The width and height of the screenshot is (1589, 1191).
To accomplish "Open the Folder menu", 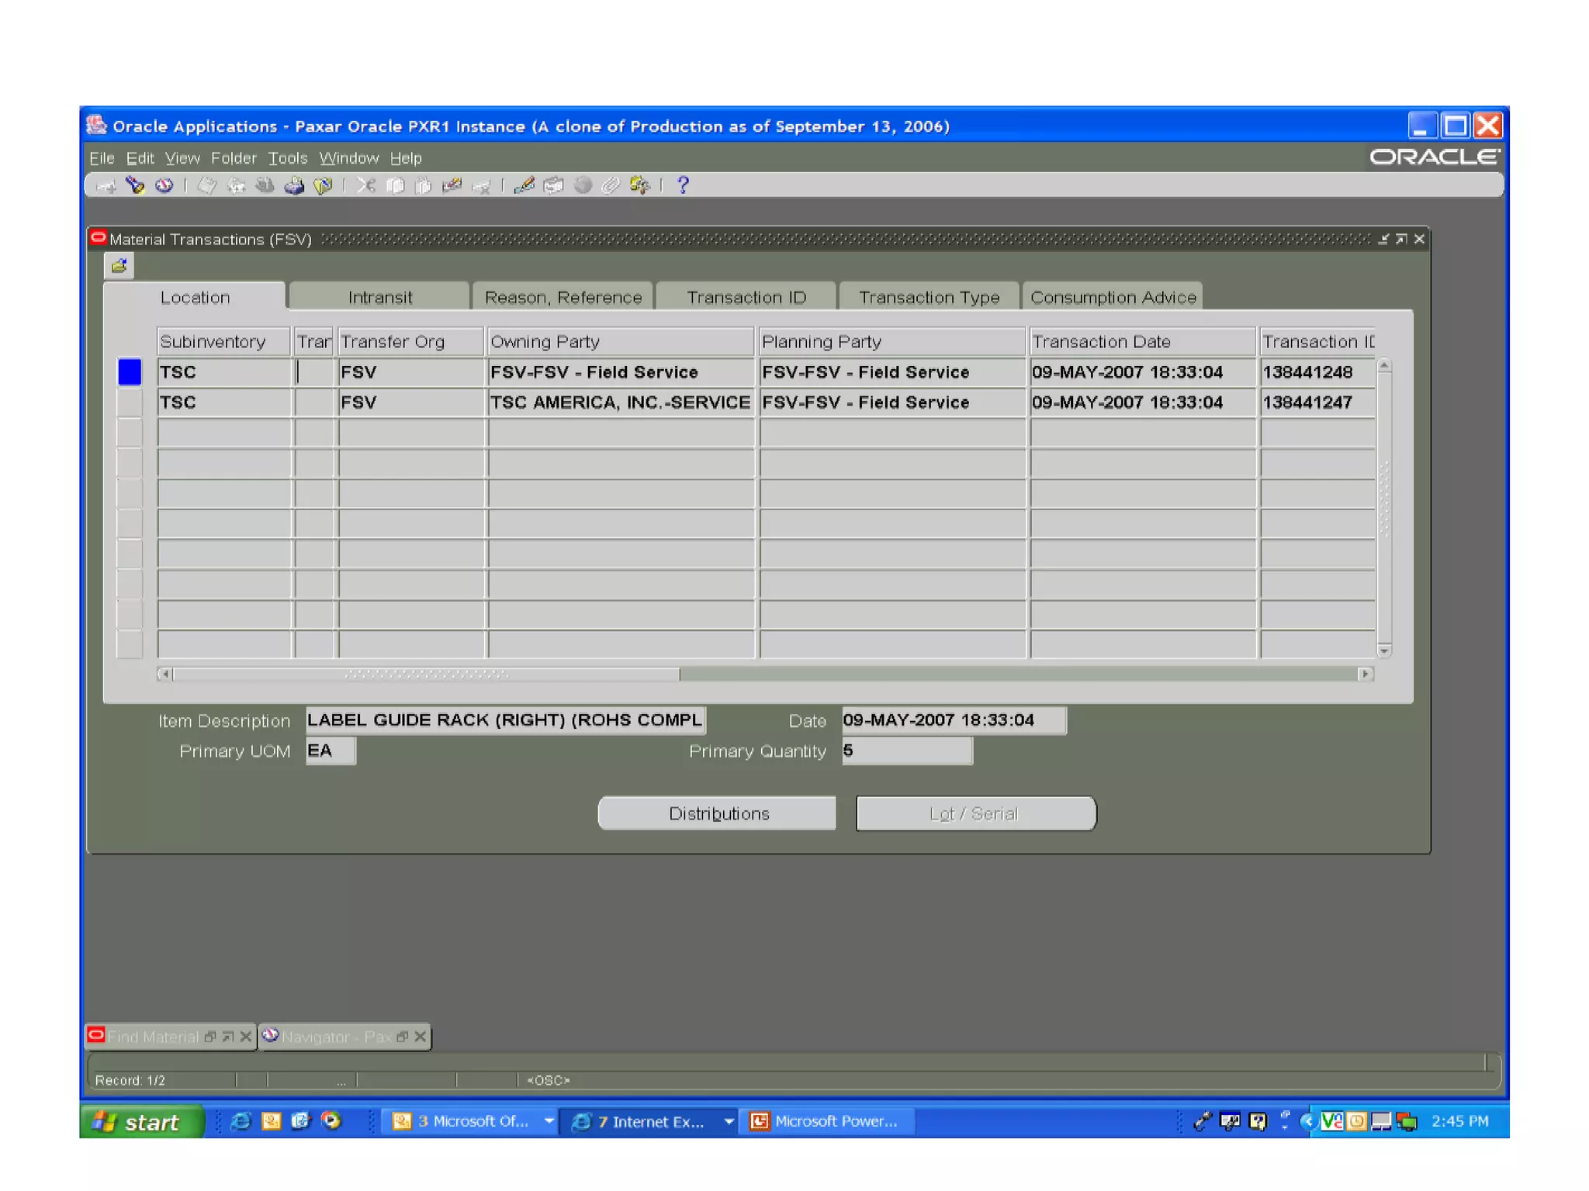I will (234, 158).
